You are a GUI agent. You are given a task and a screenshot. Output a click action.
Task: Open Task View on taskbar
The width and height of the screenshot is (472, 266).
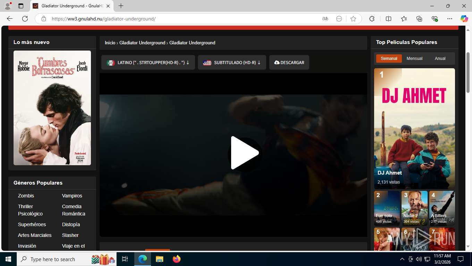(x=125, y=259)
